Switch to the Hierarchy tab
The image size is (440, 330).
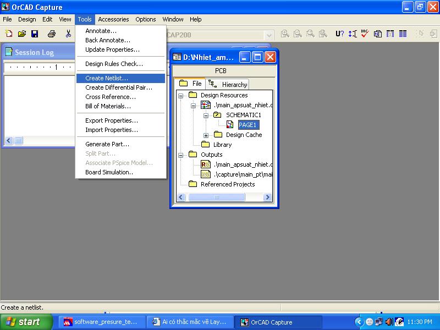pos(228,84)
